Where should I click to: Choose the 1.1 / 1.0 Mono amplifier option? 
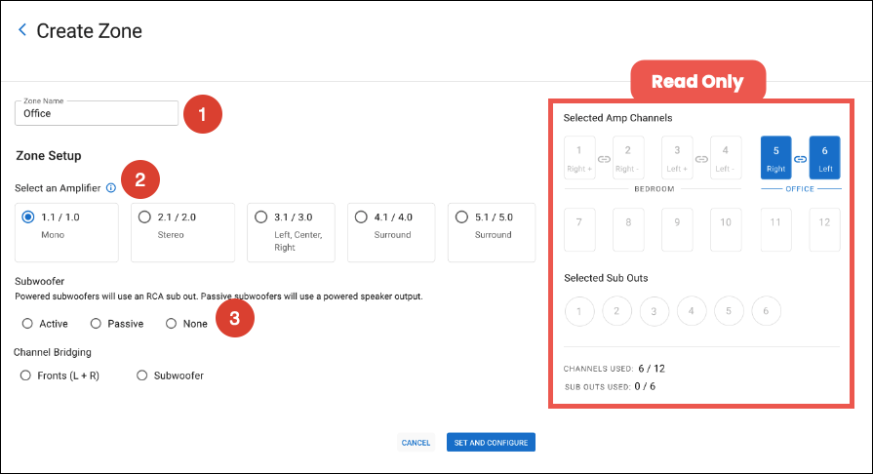[28, 217]
